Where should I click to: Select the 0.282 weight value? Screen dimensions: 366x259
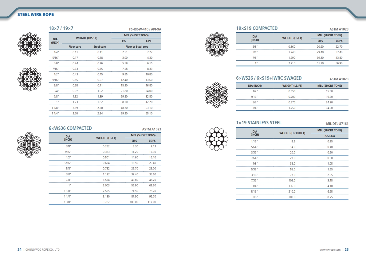tap(106, 146)
